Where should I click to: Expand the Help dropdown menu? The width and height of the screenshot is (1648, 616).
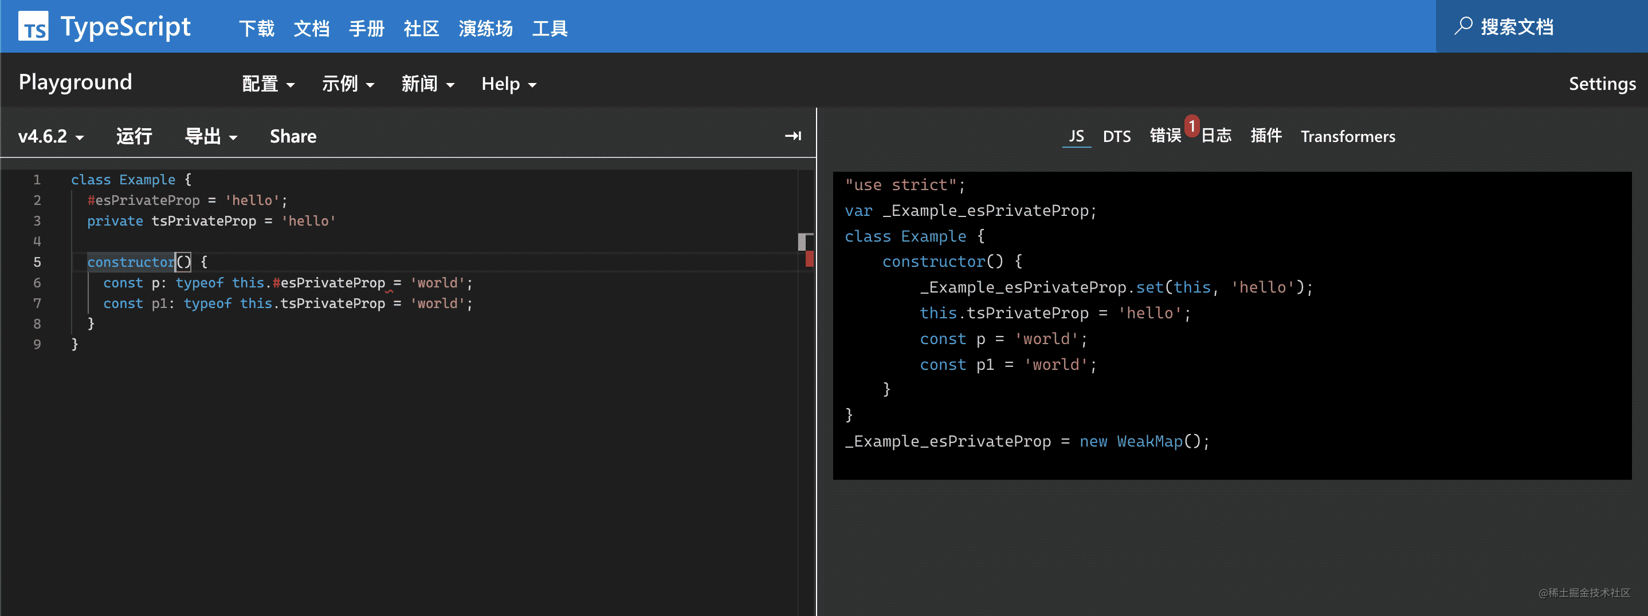509,84
